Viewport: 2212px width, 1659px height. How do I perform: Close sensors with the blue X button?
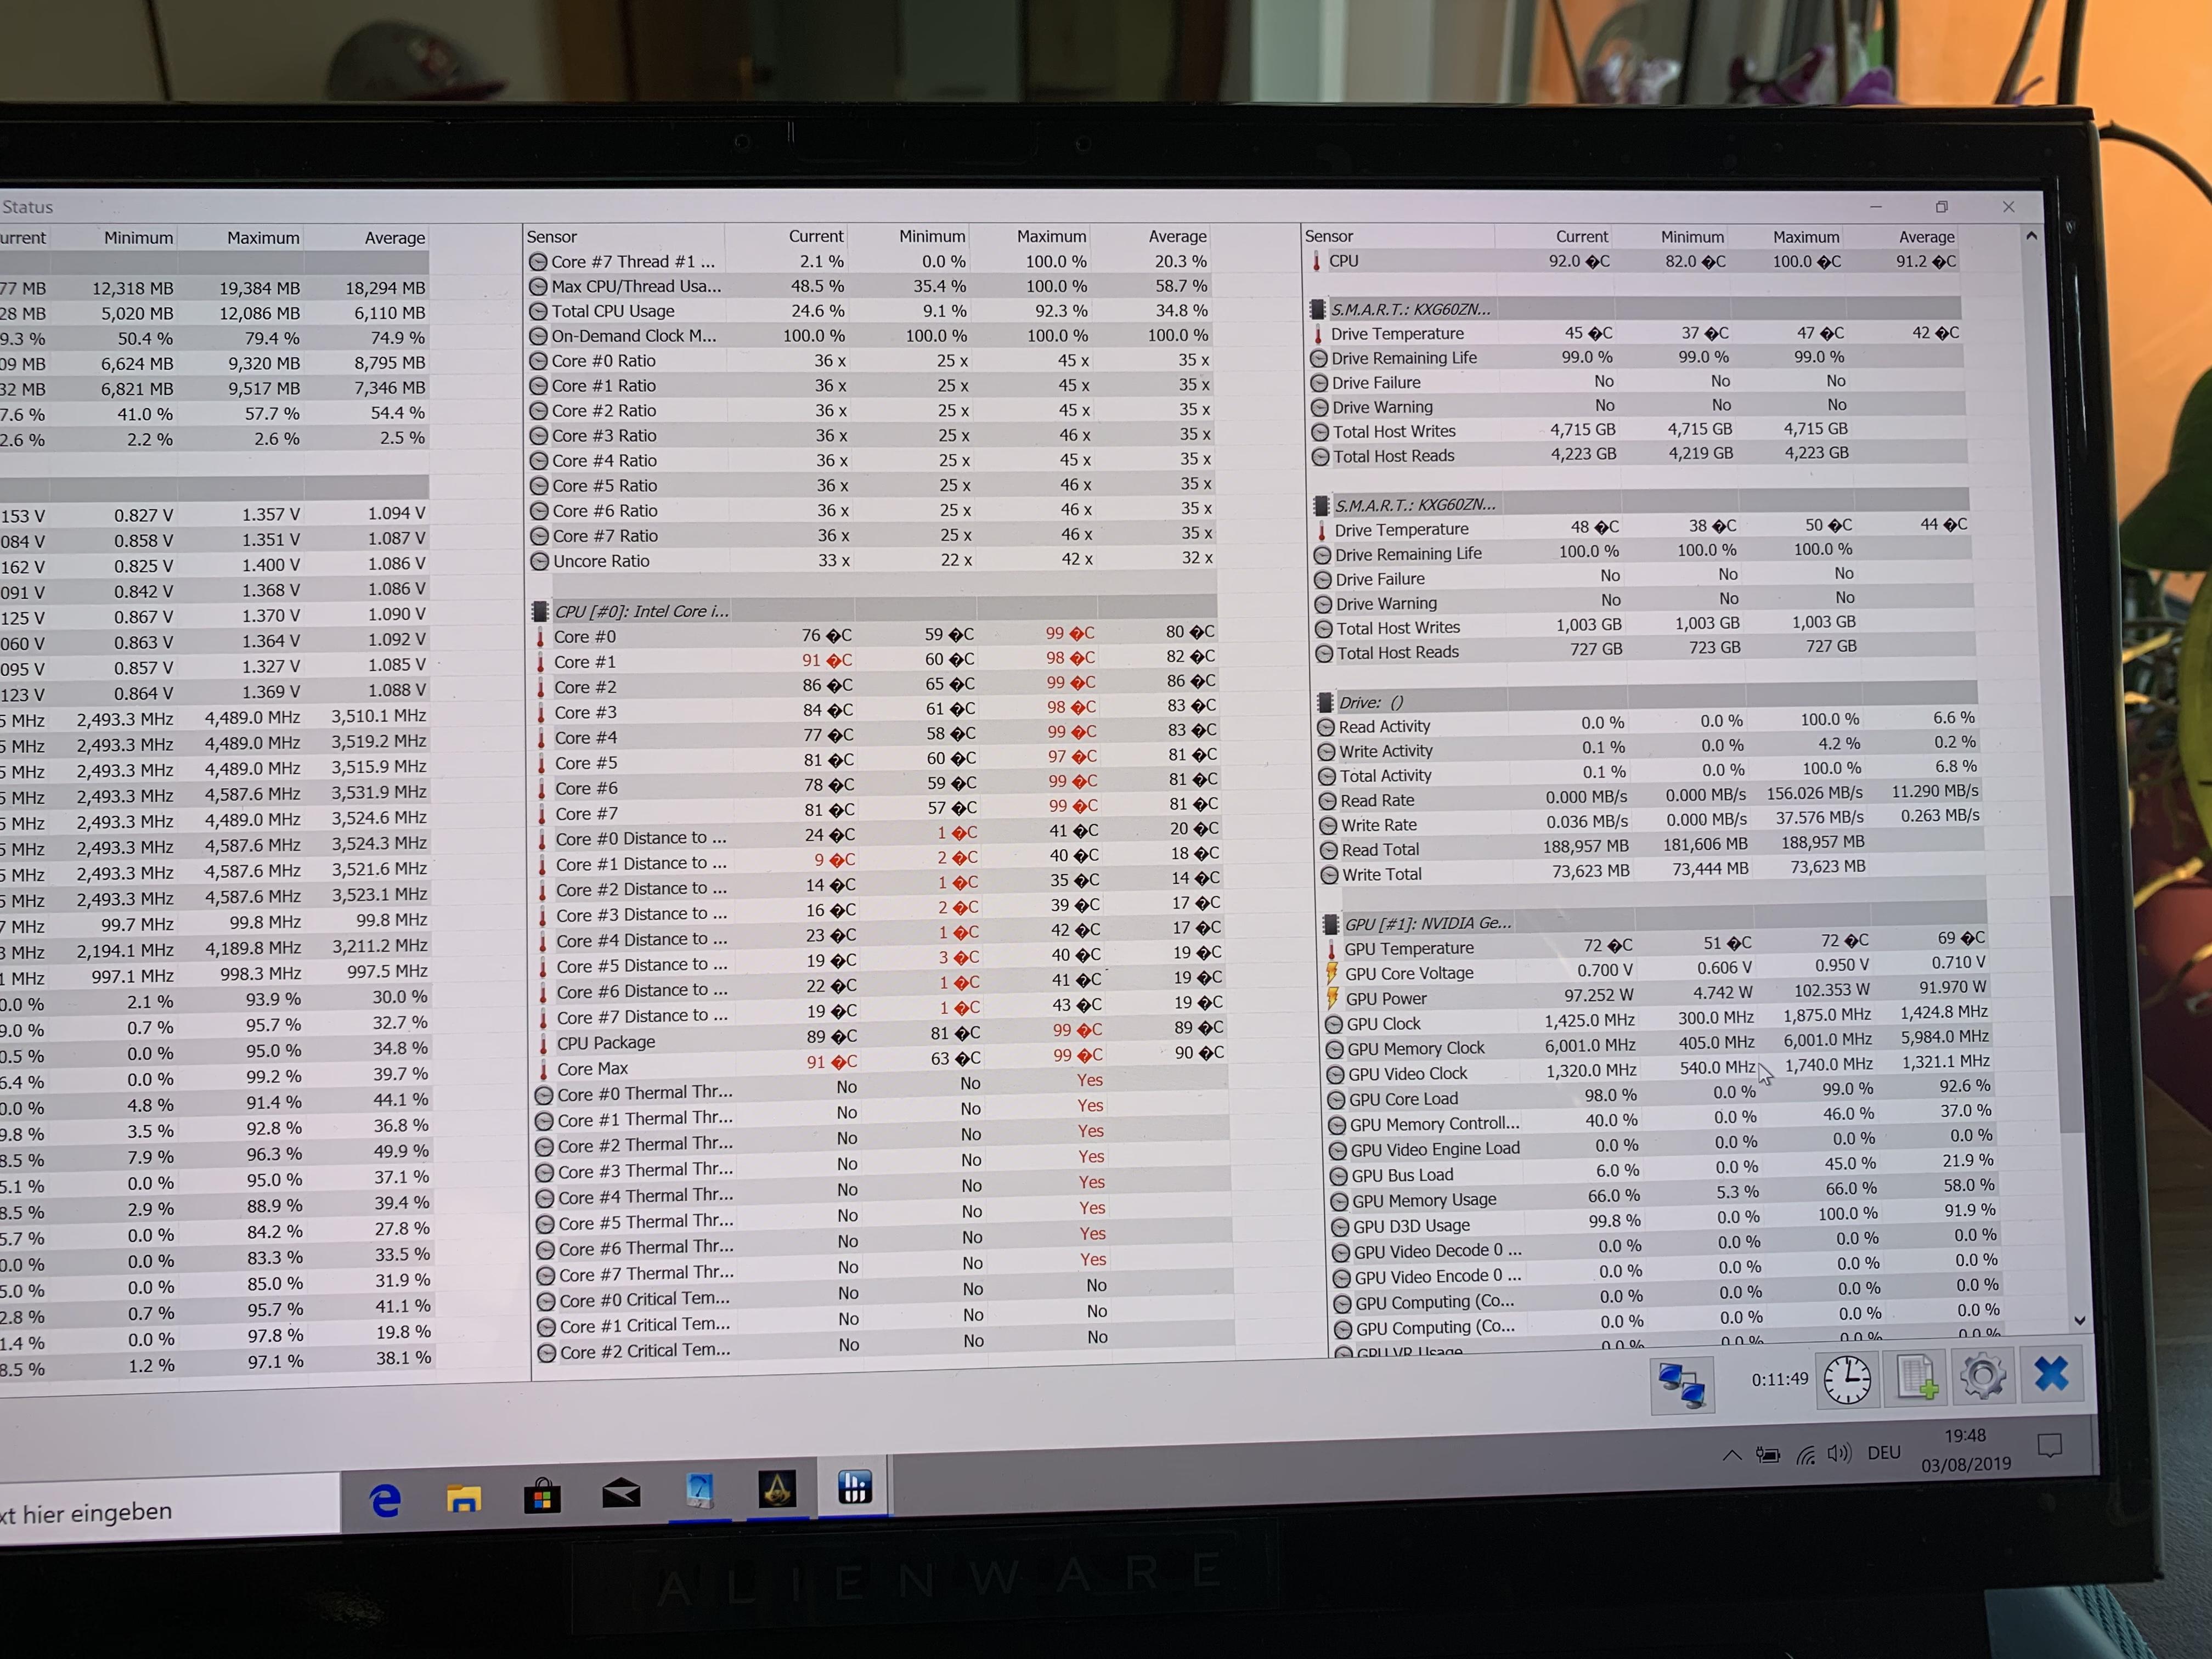[2051, 1374]
